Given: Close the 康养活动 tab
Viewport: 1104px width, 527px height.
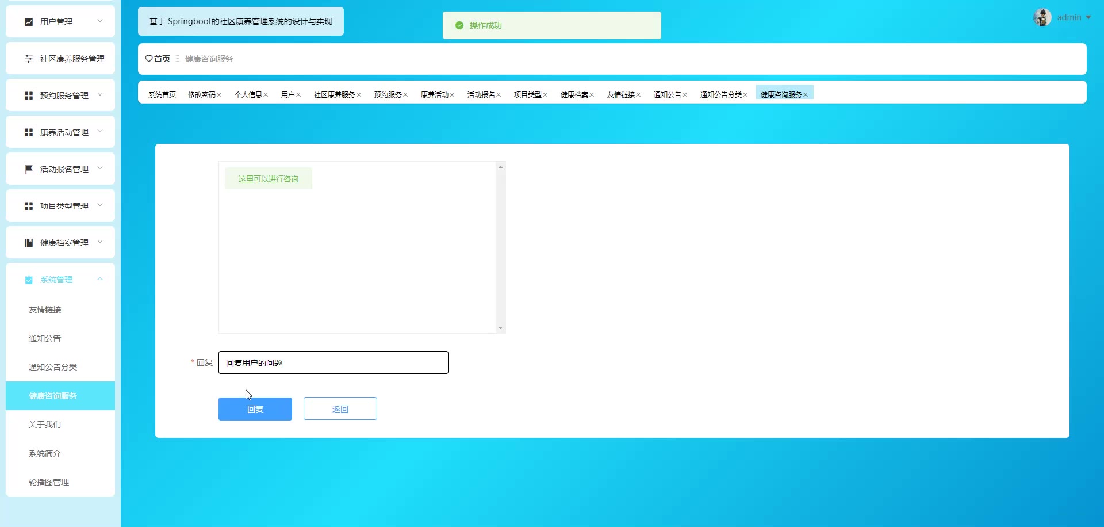Looking at the screenshot, I should click(x=452, y=95).
